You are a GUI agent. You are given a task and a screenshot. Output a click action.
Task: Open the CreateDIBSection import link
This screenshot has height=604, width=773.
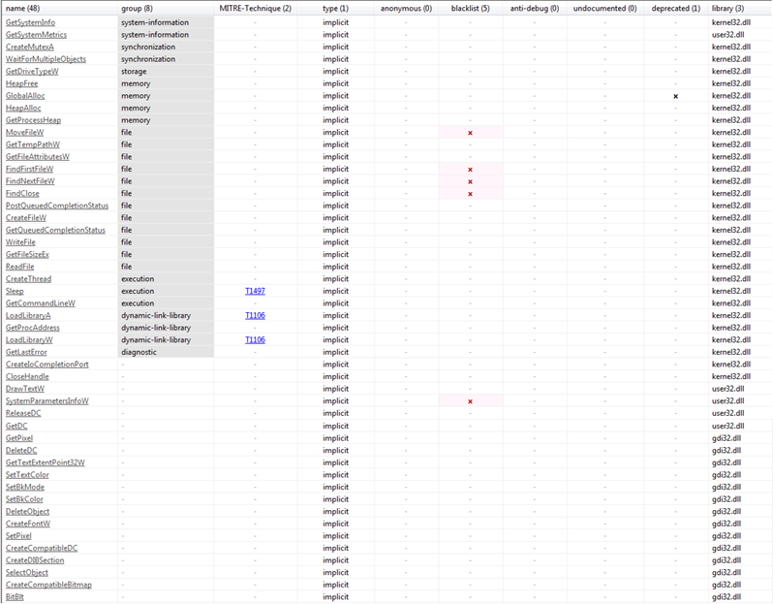35,560
